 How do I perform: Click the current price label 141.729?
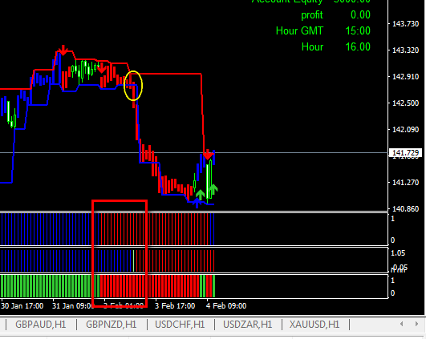click(x=405, y=153)
